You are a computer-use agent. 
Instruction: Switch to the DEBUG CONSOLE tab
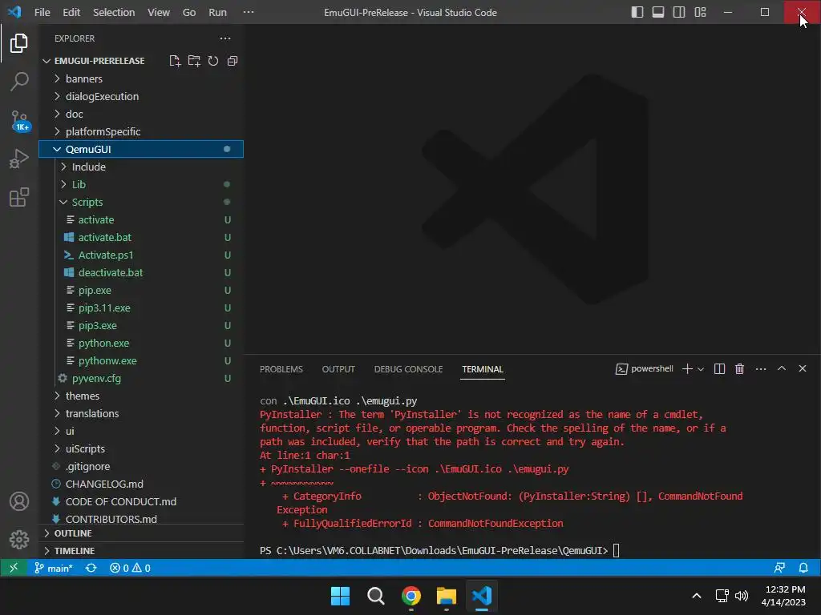coord(408,369)
